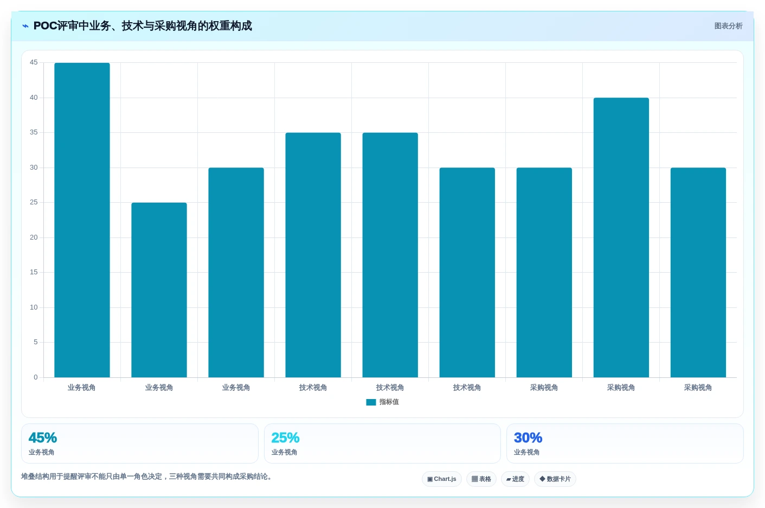The image size is (765, 508).
Task: Click the 表格 tag chip
Action: (x=481, y=479)
